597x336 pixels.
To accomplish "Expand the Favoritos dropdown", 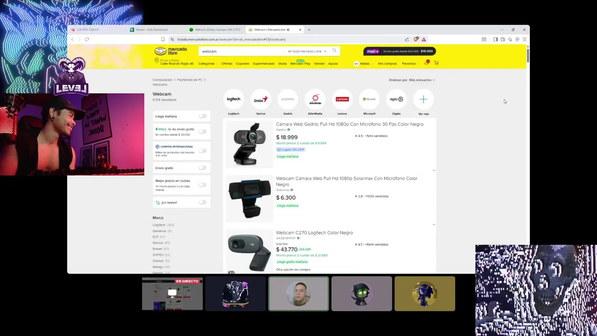I will point(410,63).
